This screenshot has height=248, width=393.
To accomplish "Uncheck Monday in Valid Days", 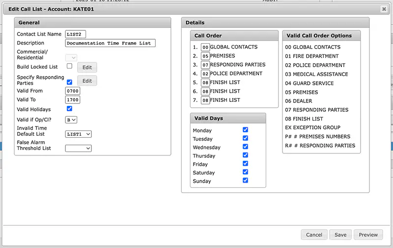I will coord(245,129).
